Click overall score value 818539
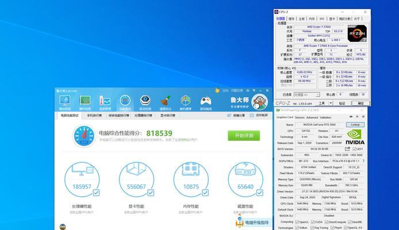Screen dimensions: 399x230 [159, 133]
